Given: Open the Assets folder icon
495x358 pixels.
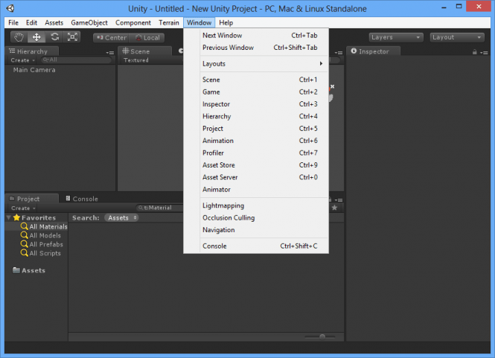Looking at the screenshot, I should [16, 270].
